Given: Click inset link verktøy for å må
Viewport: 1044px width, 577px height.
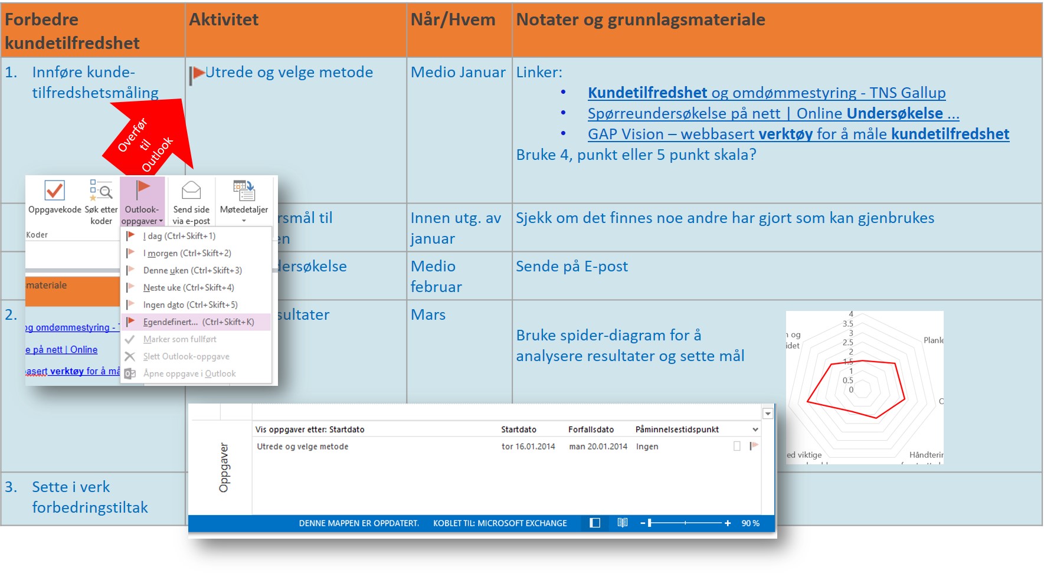Looking at the screenshot, I should 72,371.
